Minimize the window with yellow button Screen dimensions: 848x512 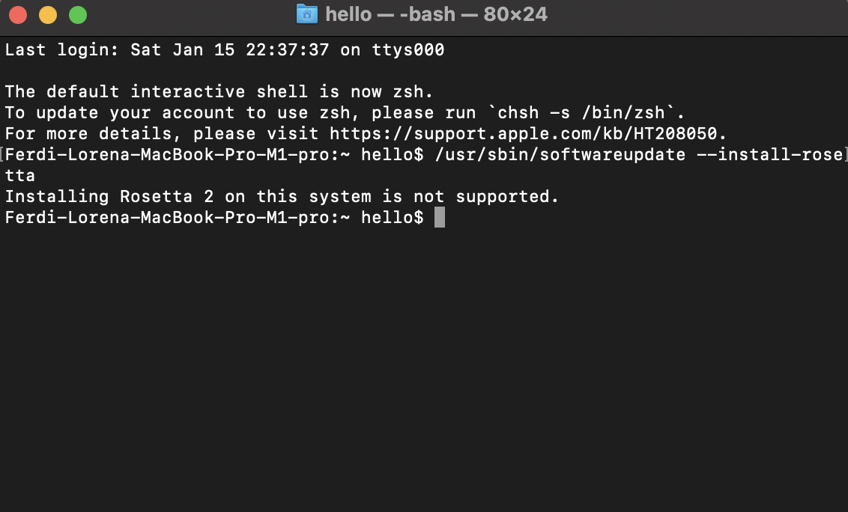pos(48,15)
